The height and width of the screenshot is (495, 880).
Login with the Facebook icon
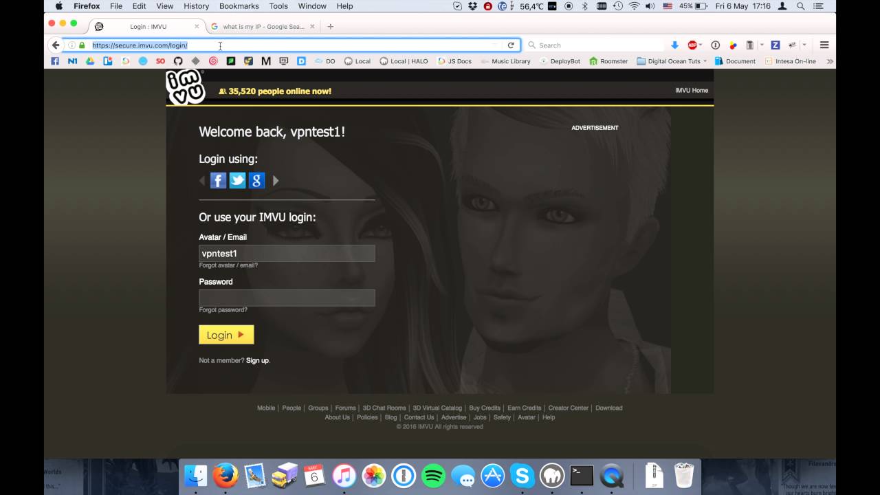point(218,181)
